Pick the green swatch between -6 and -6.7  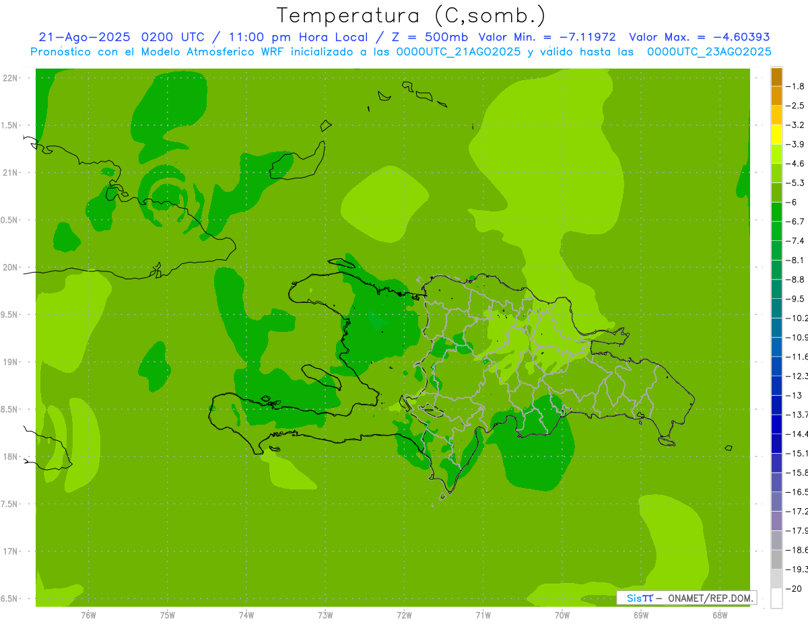[x=776, y=212]
